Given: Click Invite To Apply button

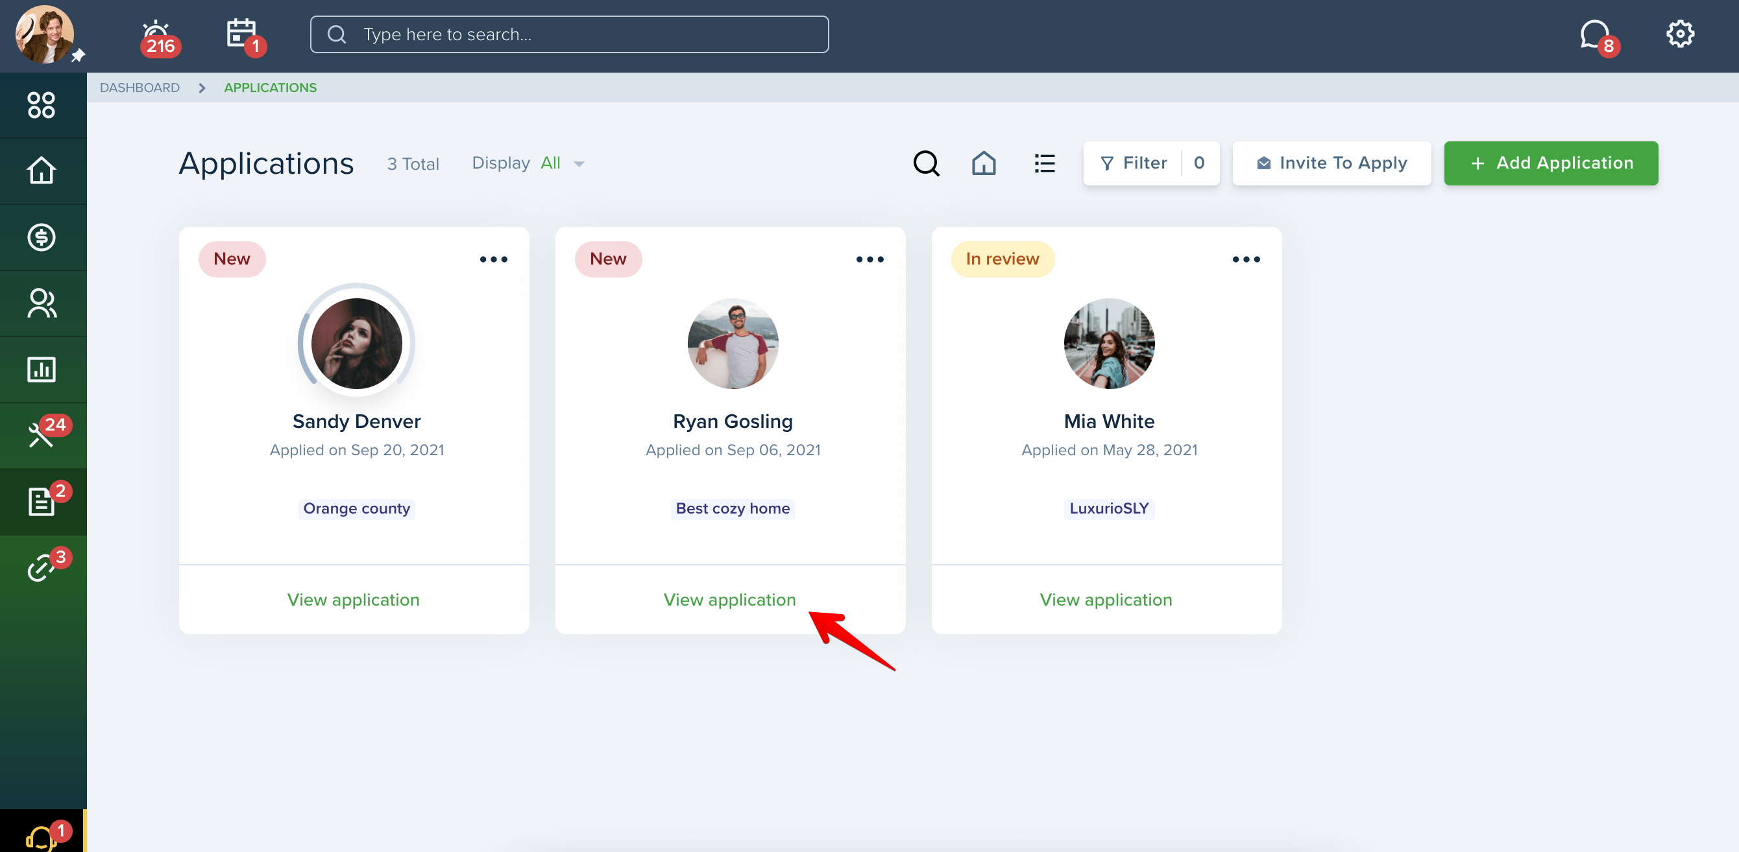Looking at the screenshot, I should [x=1332, y=163].
